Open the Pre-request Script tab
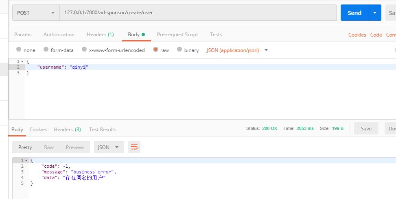 177,35
